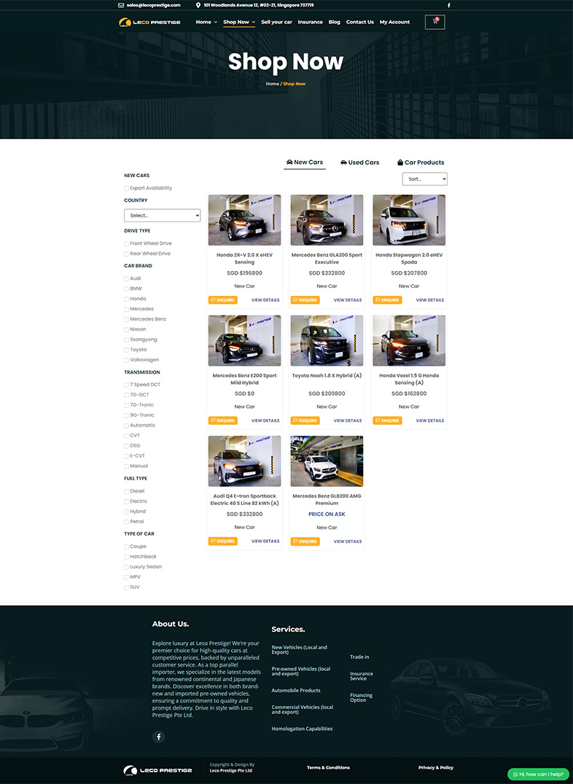
Task: Filter by Audi brand checkbox
Action: (x=127, y=278)
